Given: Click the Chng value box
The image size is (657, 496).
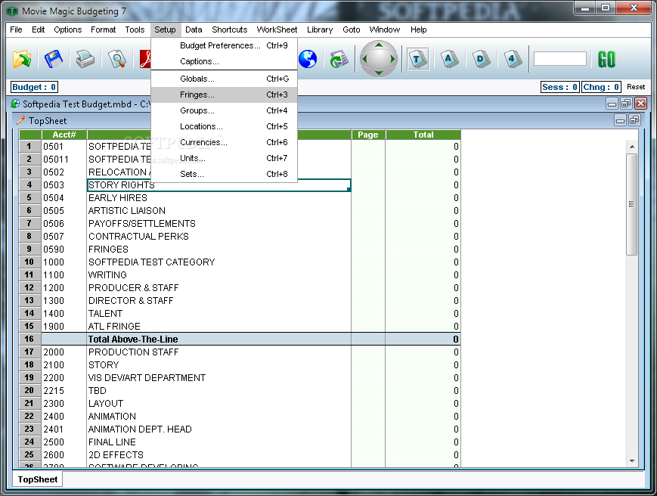Looking at the screenshot, I should [x=601, y=87].
